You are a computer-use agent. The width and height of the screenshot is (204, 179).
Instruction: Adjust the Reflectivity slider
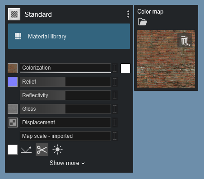pyautogui.click(x=65, y=95)
